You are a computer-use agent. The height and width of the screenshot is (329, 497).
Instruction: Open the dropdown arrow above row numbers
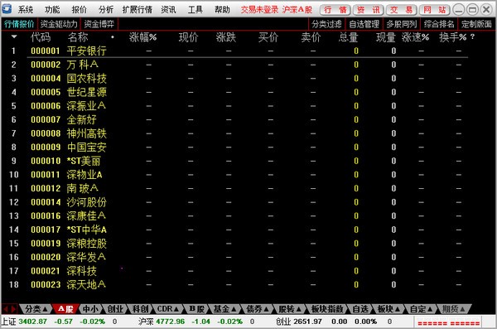pos(14,36)
